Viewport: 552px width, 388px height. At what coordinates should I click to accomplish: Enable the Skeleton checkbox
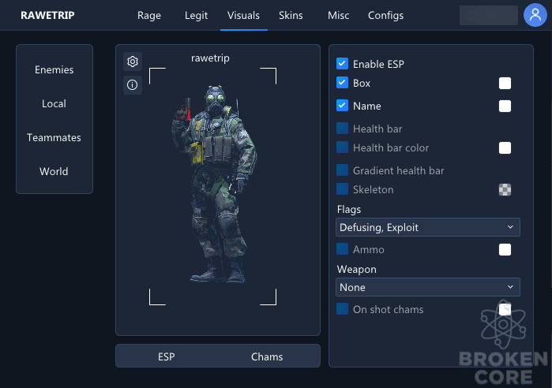click(x=342, y=189)
